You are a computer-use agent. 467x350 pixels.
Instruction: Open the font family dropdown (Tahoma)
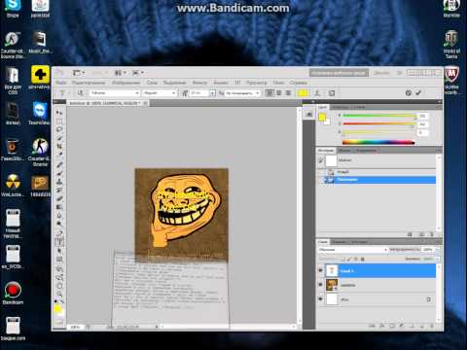coord(115,93)
